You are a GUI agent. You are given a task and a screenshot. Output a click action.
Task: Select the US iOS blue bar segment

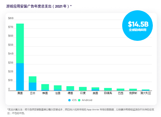pyautogui.click(x=20, y=77)
